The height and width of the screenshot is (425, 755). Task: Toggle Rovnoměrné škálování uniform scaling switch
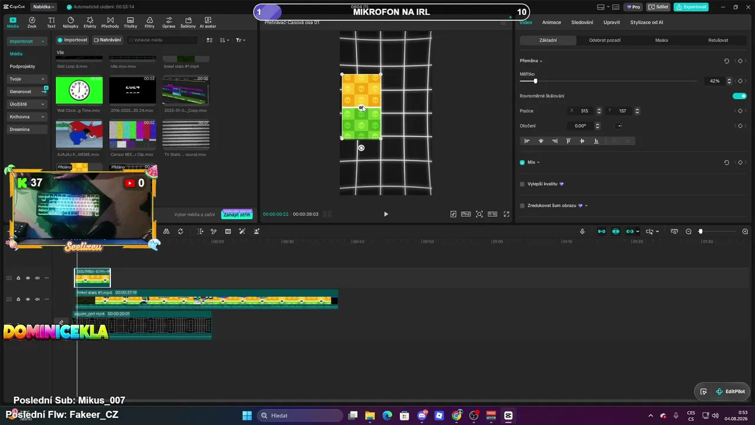pos(739,96)
